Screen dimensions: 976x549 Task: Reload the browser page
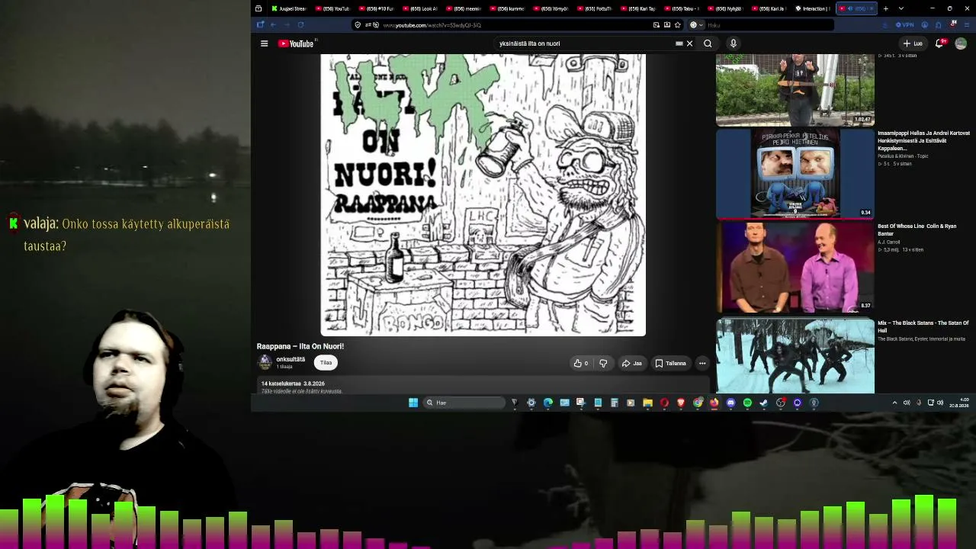(300, 25)
